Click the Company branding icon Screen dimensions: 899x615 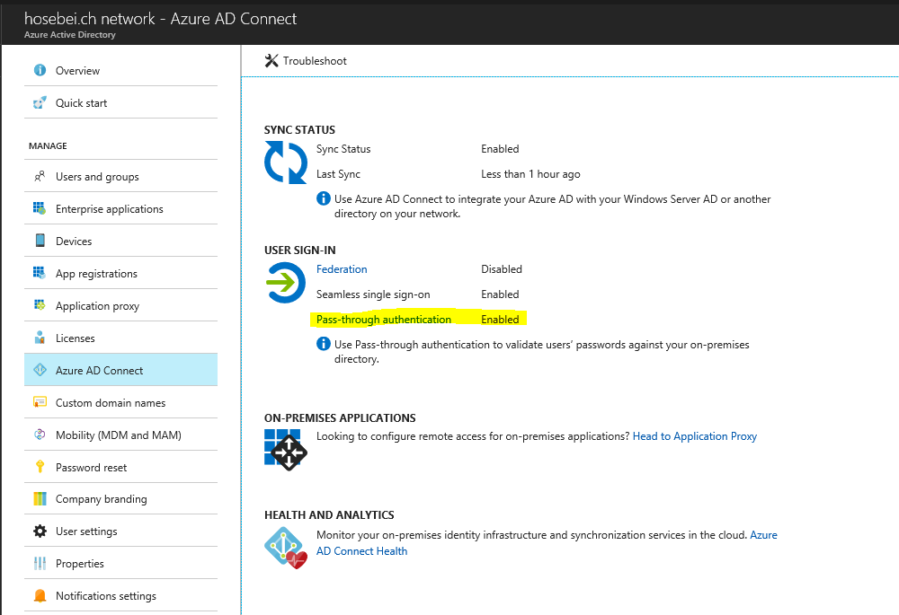40,499
